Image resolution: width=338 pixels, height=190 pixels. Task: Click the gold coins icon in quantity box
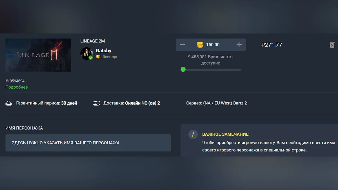(200, 44)
